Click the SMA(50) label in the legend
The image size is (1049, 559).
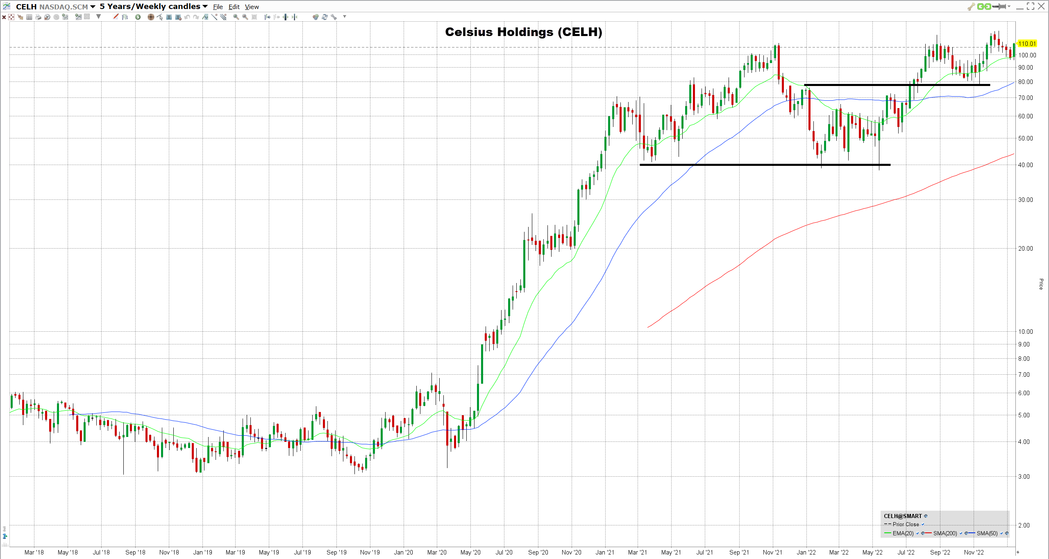[987, 533]
